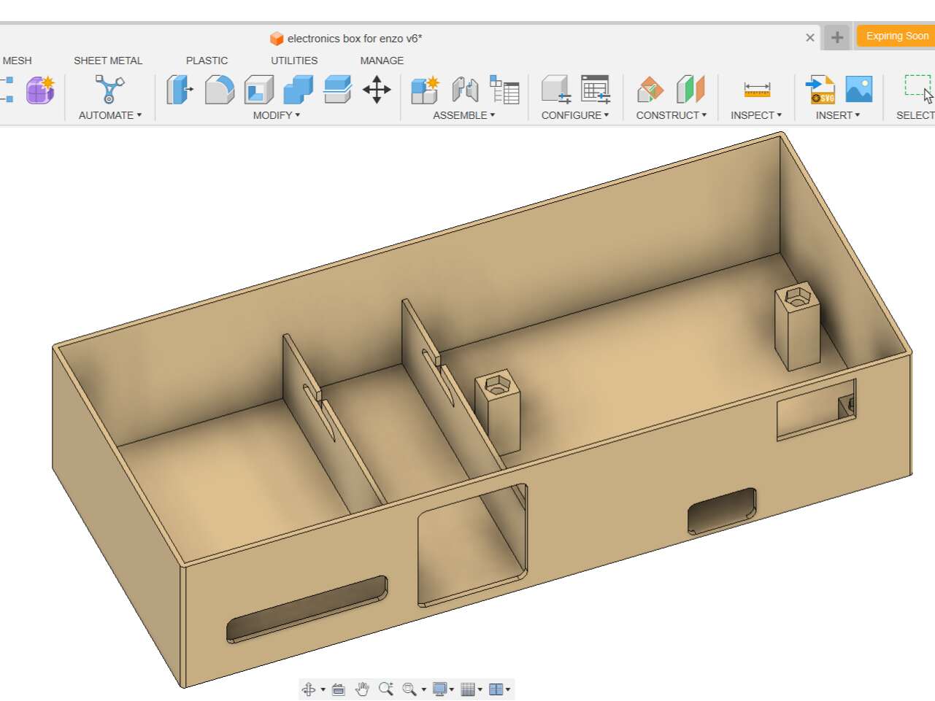Screen dimensions: 935x701
Task: Select the Fillet tool
Action: click(x=220, y=90)
